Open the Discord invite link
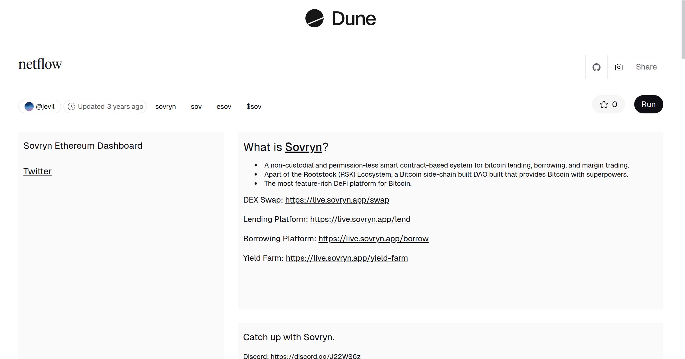 click(x=315, y=356)
